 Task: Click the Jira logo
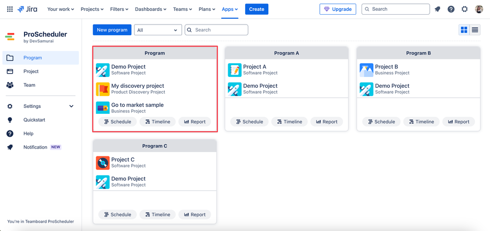pyautogui.click(x=27, y=9)
